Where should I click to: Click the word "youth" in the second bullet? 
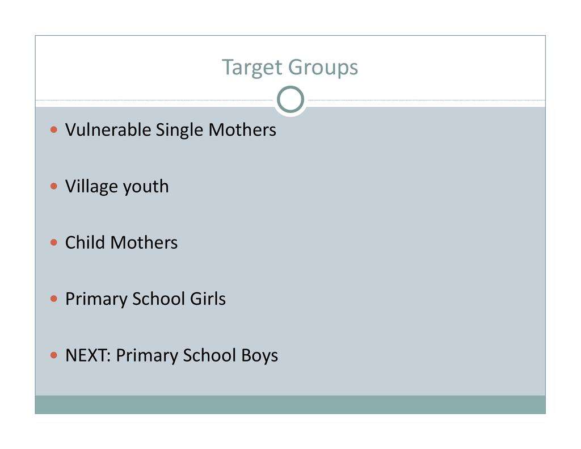pyautogui.click(x=146, y=187)
